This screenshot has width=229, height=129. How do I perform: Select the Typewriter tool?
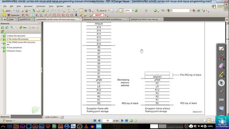coord(14,15)
